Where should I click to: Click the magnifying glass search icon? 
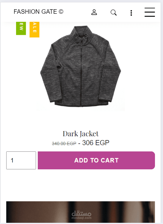[x=114, y=13]
